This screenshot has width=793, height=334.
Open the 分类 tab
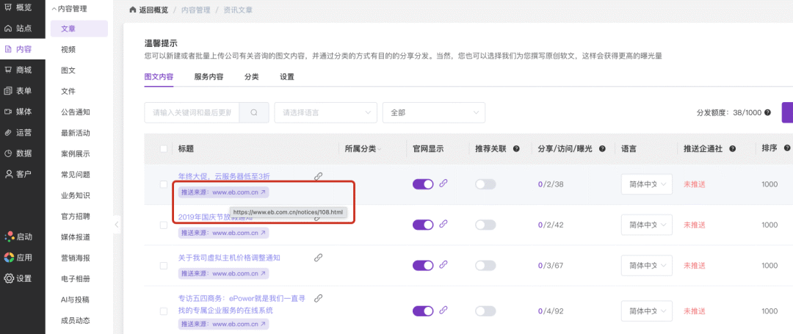pos(251,77)
